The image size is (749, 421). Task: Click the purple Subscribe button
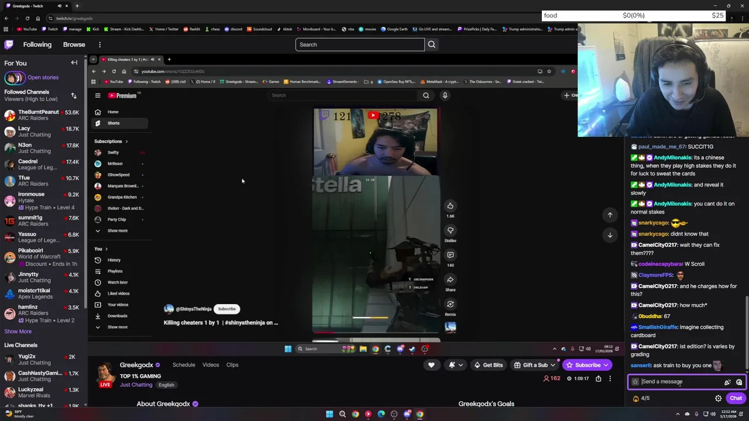point(587,365)
